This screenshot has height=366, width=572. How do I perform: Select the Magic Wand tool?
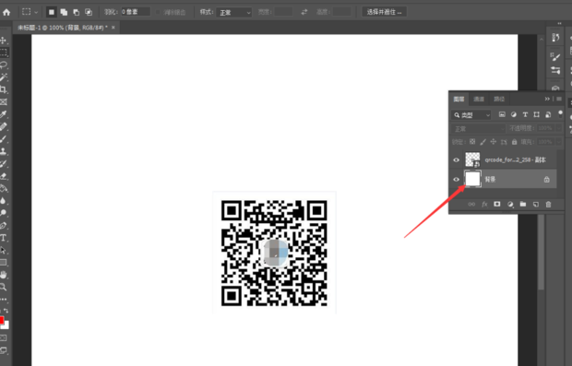tap(4, 77)
